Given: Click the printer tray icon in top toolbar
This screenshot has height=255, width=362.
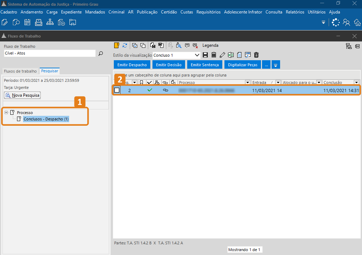Looking at the screenshot, I should (x=39, y=23).
